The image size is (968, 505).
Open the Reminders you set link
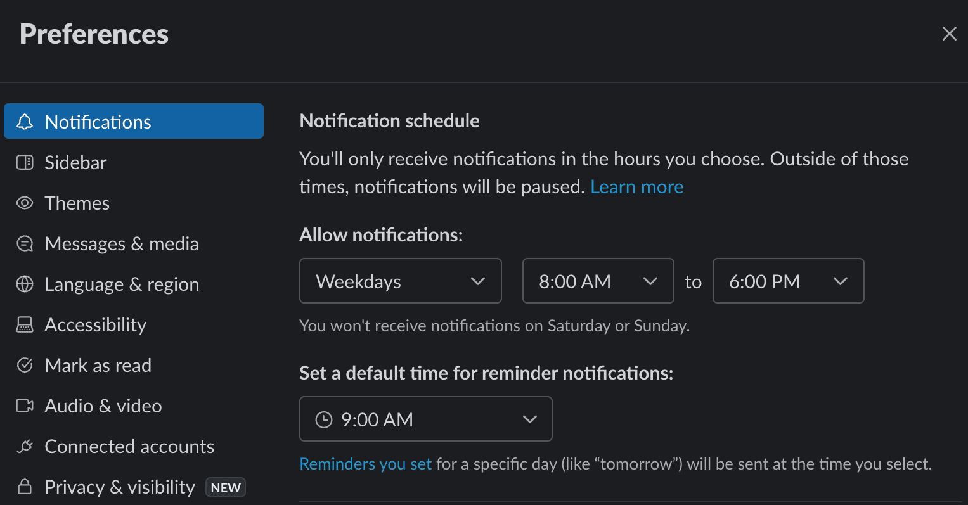tap(365, 463)
